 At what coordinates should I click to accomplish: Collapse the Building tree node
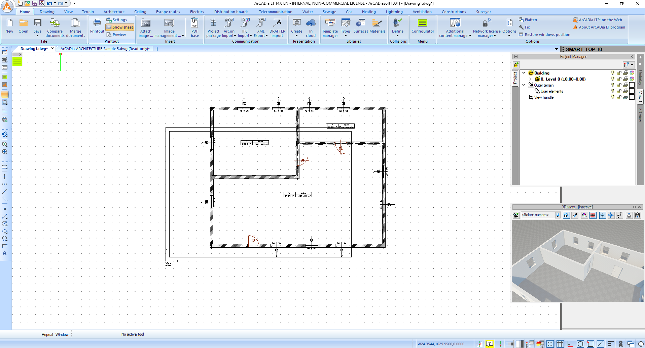524,73
